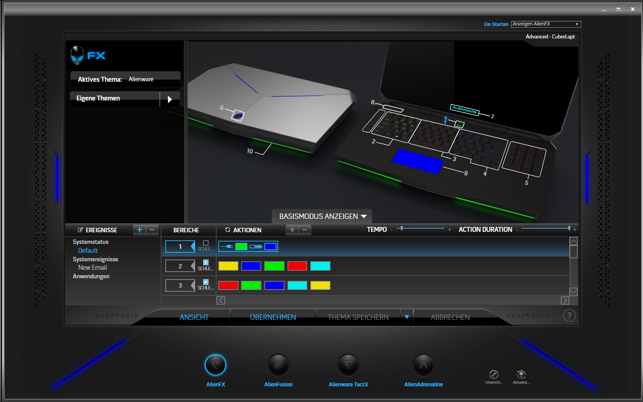The height and width of the screenshot is (402, 643).
Task: Click the Ein Starten link
Action: [496, 24]
